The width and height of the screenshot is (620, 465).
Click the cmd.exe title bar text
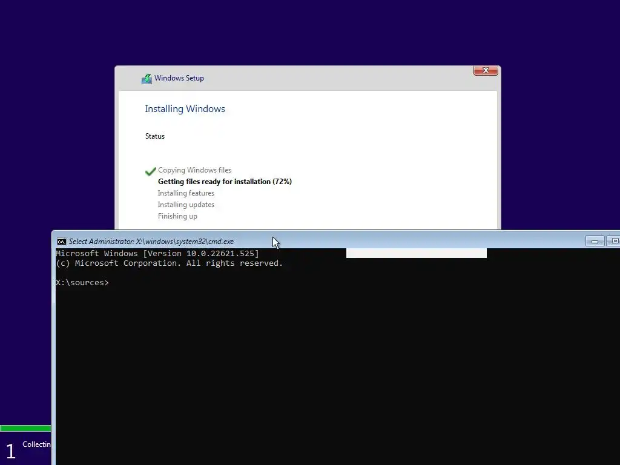pos(151,242)
